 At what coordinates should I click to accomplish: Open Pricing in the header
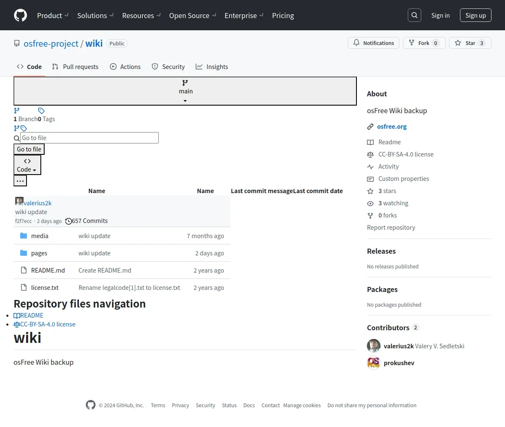(283, 16)
